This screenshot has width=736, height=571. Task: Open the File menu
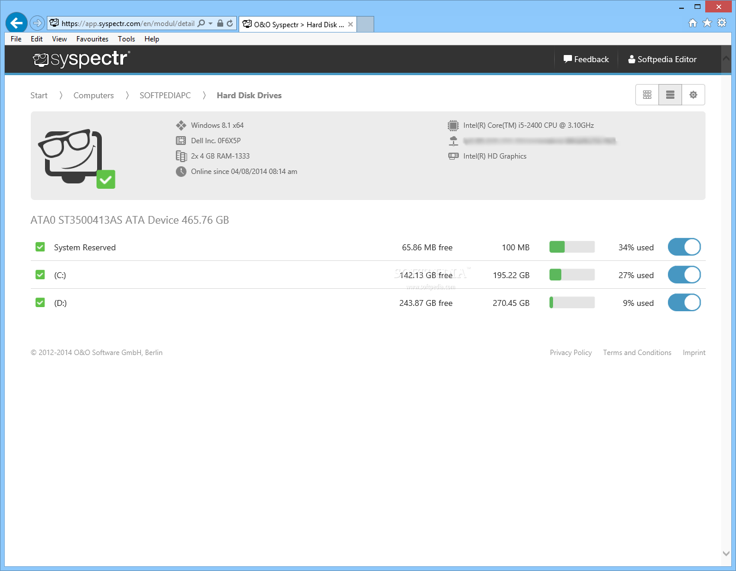pyautogui.click(x=16, y=39)
